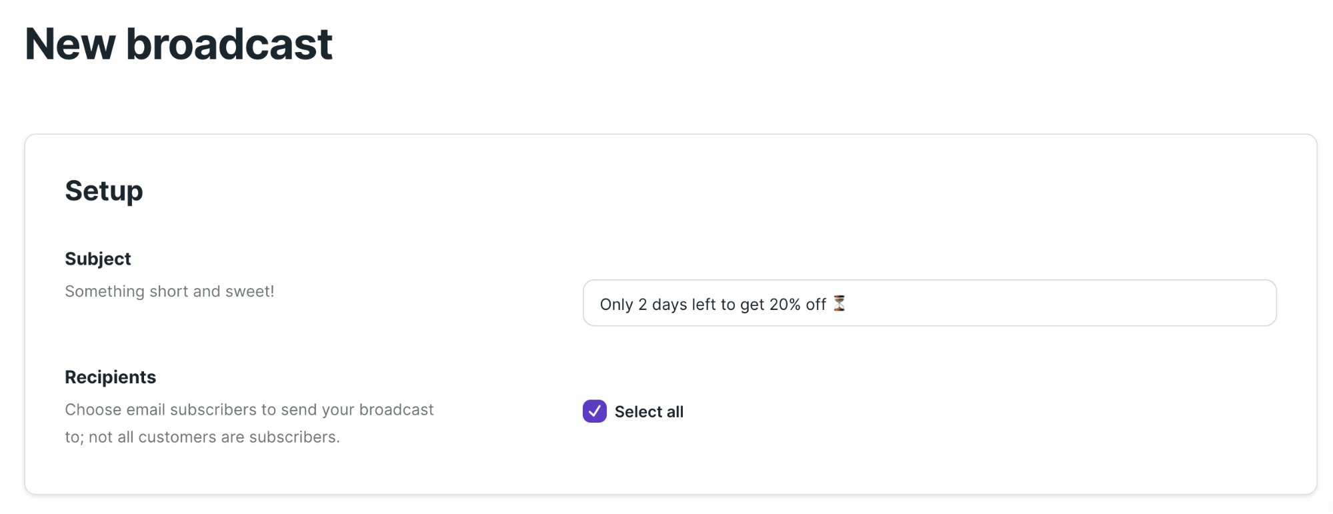Click the 'New broadcast' page heading

tap(179, 44)
